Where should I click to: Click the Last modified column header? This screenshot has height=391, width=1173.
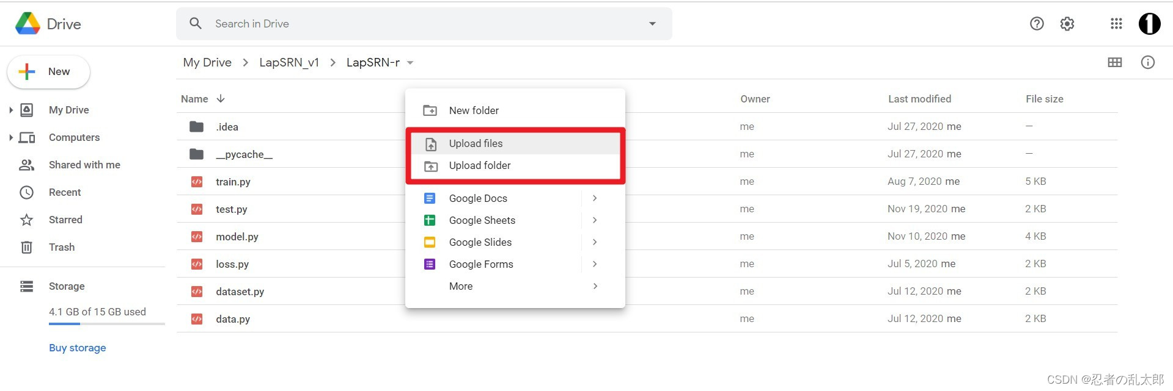[x=919, y=99]
